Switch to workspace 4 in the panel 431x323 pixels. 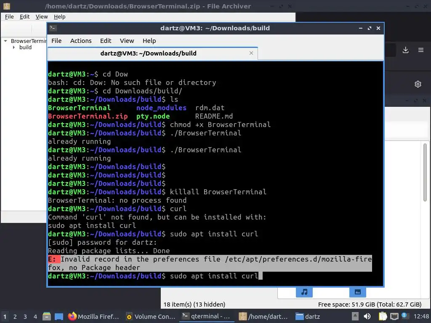pos(35,317)
